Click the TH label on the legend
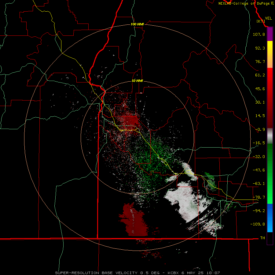Screen dimensions: 275x275 262,238
